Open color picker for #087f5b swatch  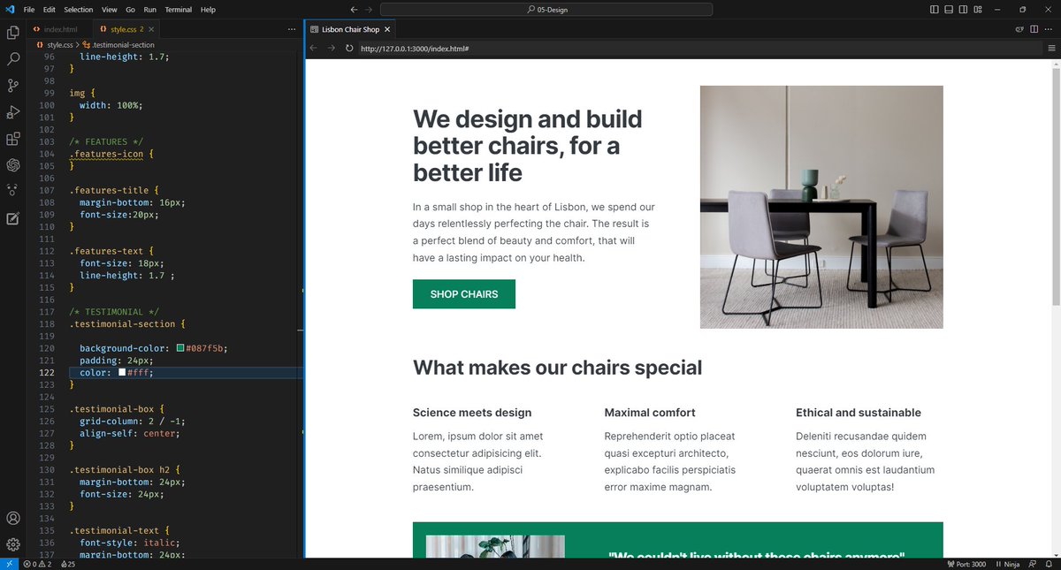pos(180,348)
